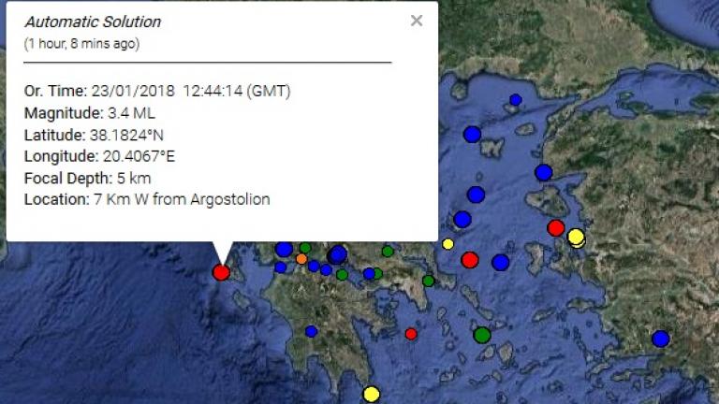This screenshot has width=719, height=404.
Task: Select the orange earthquake marker
Action: tap(301, 259)
